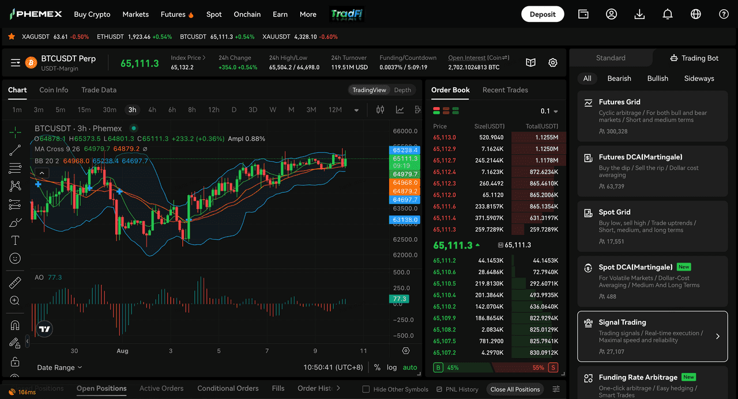The image size is (738, 399).
Task: Open the Futures DCA(Martingale) bot card
Action: pyautogui.click(x=653, y=171)
